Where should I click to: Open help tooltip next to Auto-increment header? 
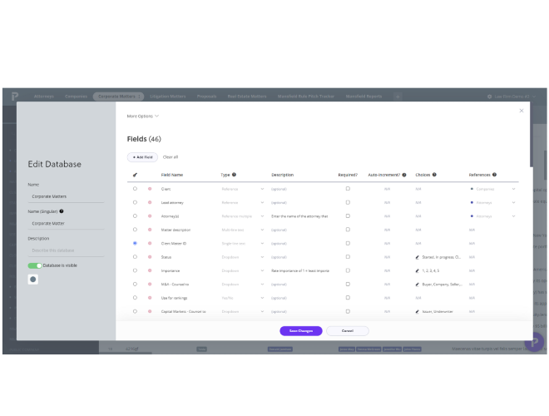(404, 175)
